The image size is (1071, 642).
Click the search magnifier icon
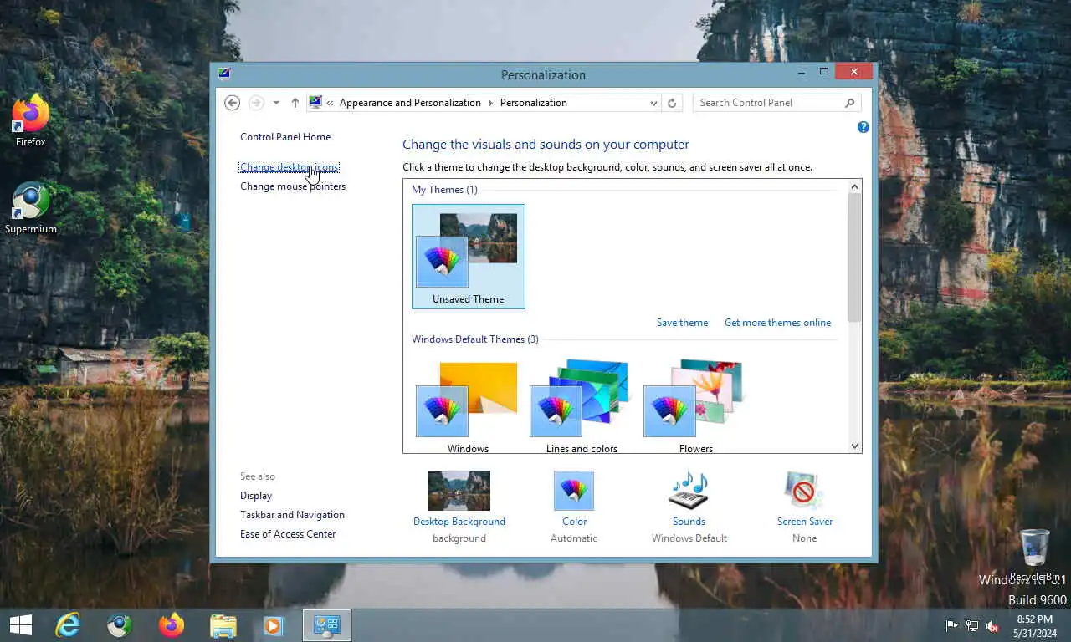849,103
